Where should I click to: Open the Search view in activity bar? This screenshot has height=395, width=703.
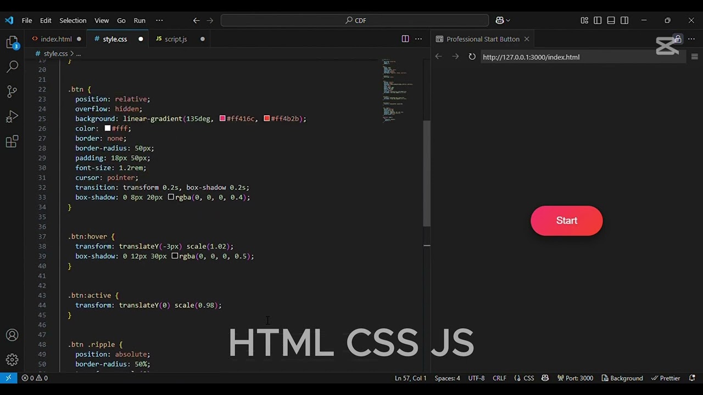click(12, 67)
